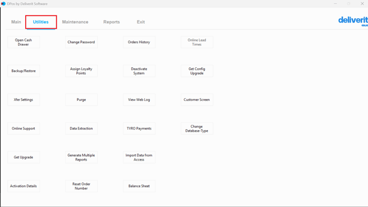Launch Online Support
Viewport: 368px width, 207px height.
point(24,129)
